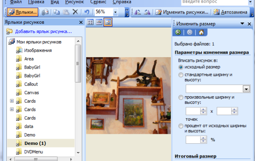This screenshot has width=255, height=161.
Task: Select the data folder shortcut
Action: tap(29, 126)
